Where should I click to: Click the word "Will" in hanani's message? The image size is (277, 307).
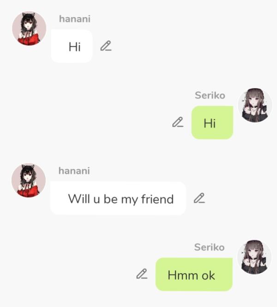[x=79, y=199]
